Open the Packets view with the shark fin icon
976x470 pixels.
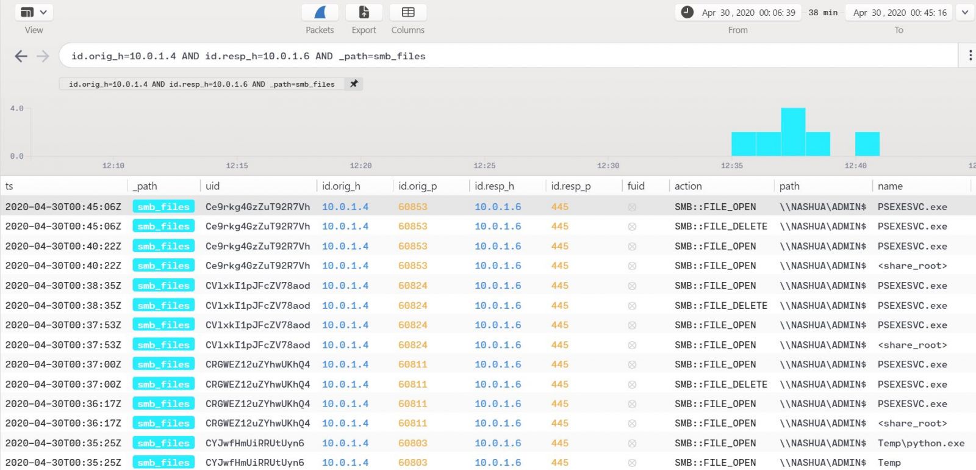(x=320, y=13)
